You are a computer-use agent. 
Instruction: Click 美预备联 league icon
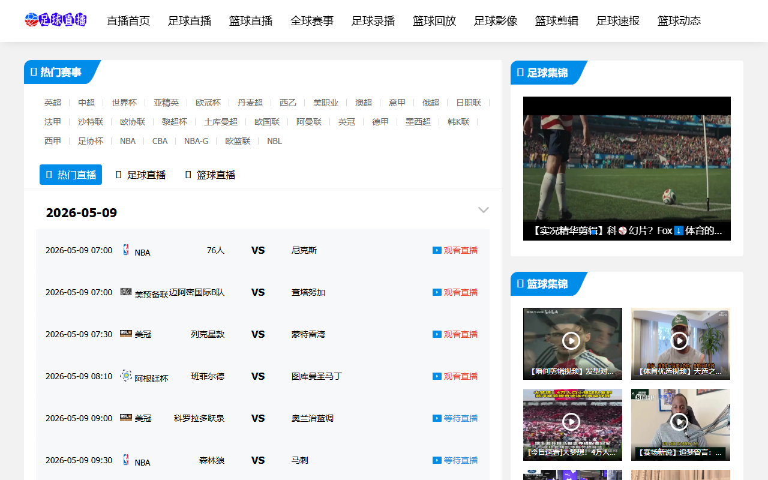click(126, 292)
